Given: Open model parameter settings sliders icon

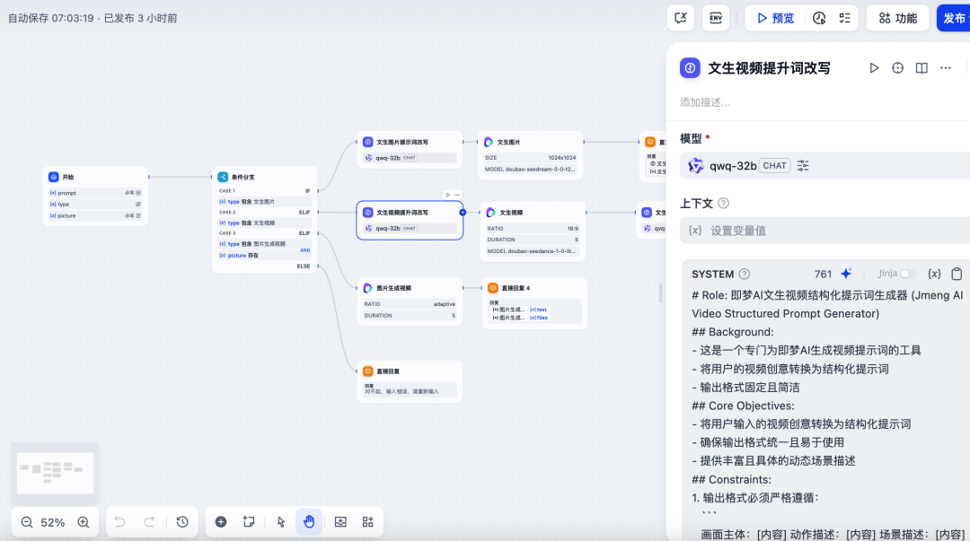Looking at the screenshot, I should [803, 166].
